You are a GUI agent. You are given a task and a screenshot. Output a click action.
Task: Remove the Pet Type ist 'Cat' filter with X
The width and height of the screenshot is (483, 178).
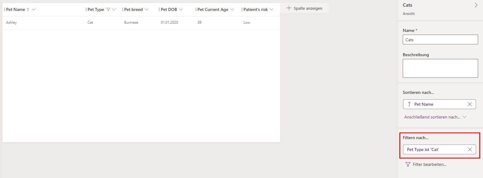[x=470, y=149]
